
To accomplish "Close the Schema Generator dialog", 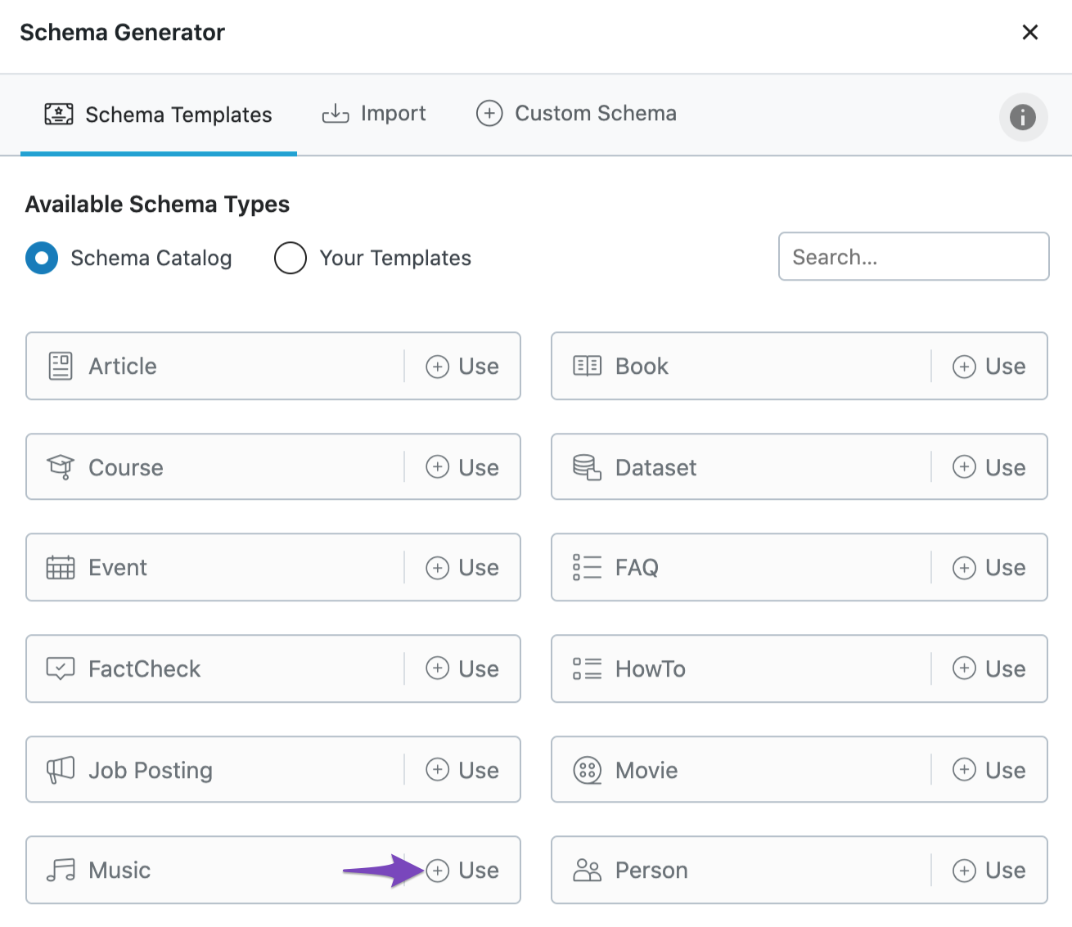I will click(x=1030, y=32).
